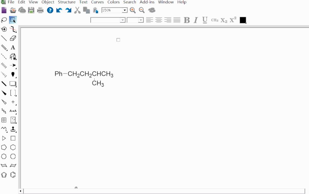Image resolution: width=309 pixels, height=194 pixels.
Task: Click the Undo toolbar icon
Action: 59,10
